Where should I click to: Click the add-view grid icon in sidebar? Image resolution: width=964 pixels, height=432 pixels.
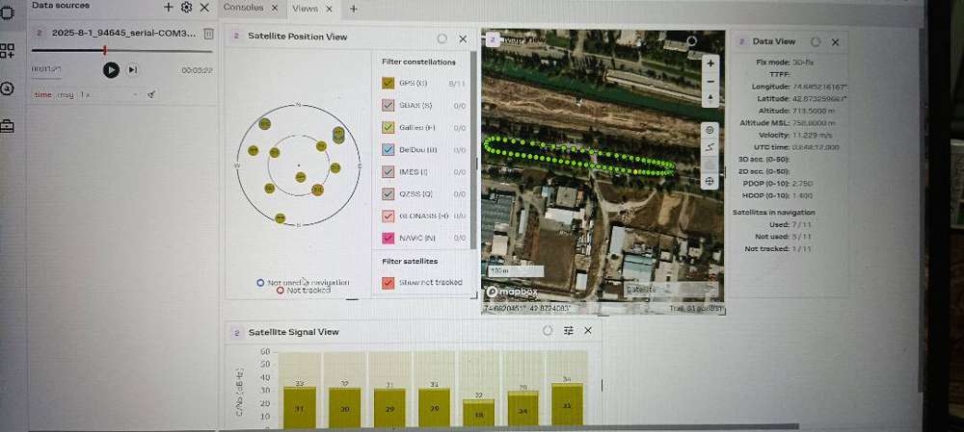pos(8,51)
